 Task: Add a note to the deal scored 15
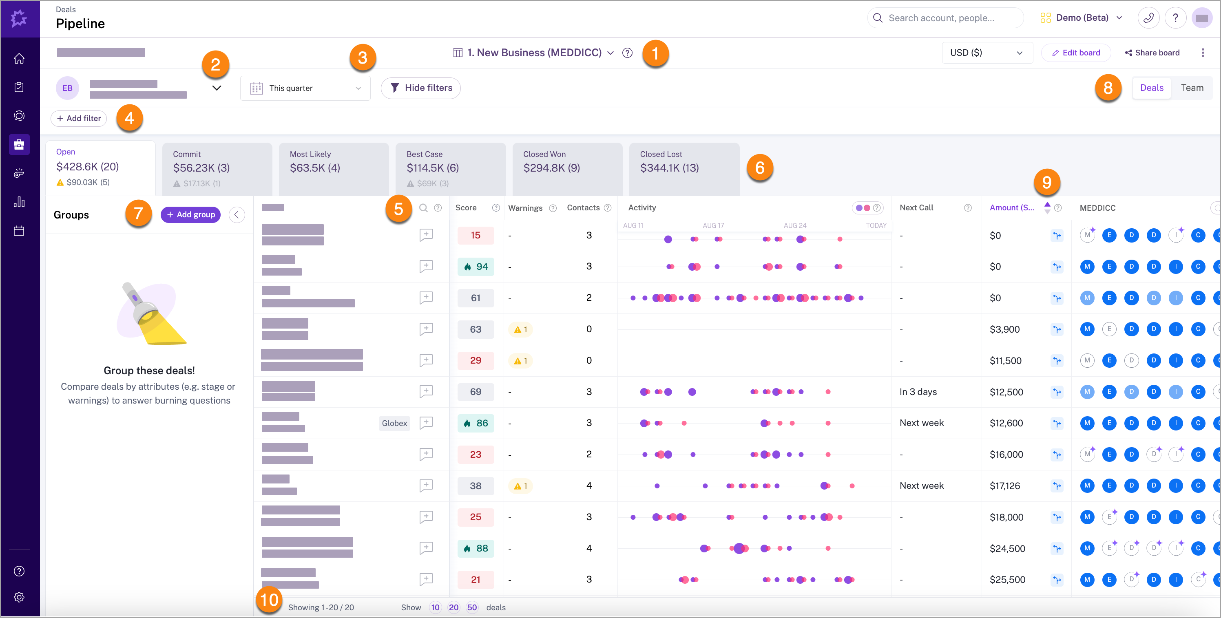426,235
